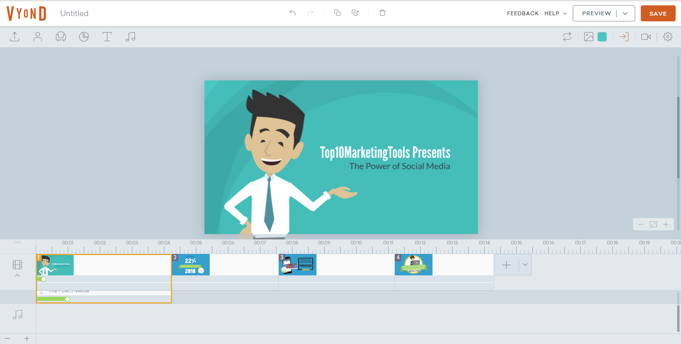Click the Vyond logo
This screenshot has height=344, width=681.
point(26,14)
